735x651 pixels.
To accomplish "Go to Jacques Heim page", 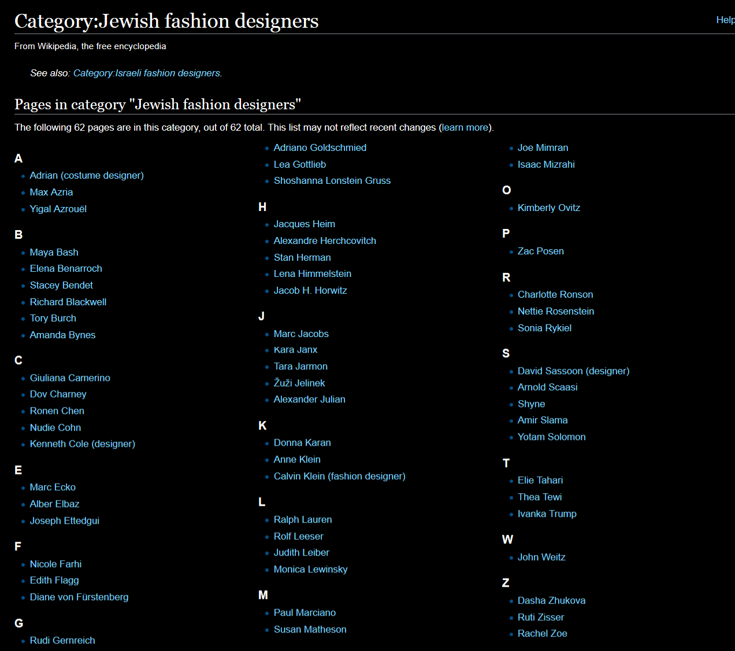I will tap(305, 224).
